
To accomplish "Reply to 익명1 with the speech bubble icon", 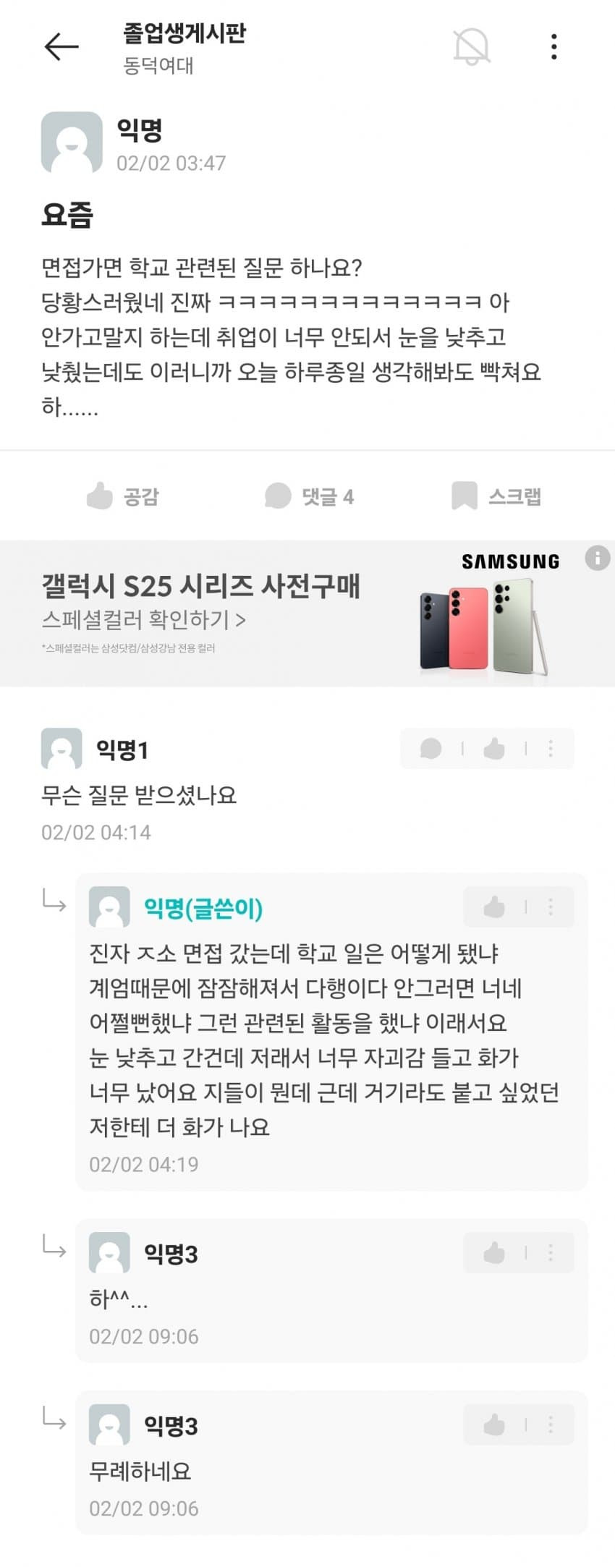I will 431,748.
